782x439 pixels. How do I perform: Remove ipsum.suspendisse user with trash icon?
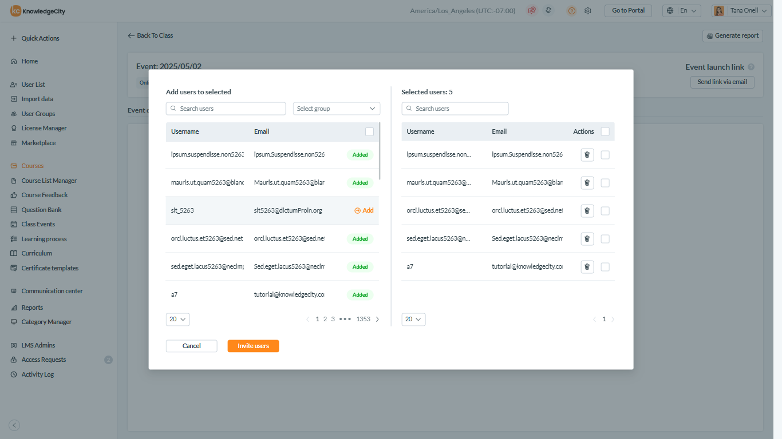587,155
